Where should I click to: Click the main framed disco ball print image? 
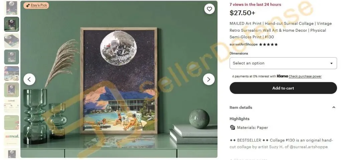pyautogui.click(x=119, y=80)
